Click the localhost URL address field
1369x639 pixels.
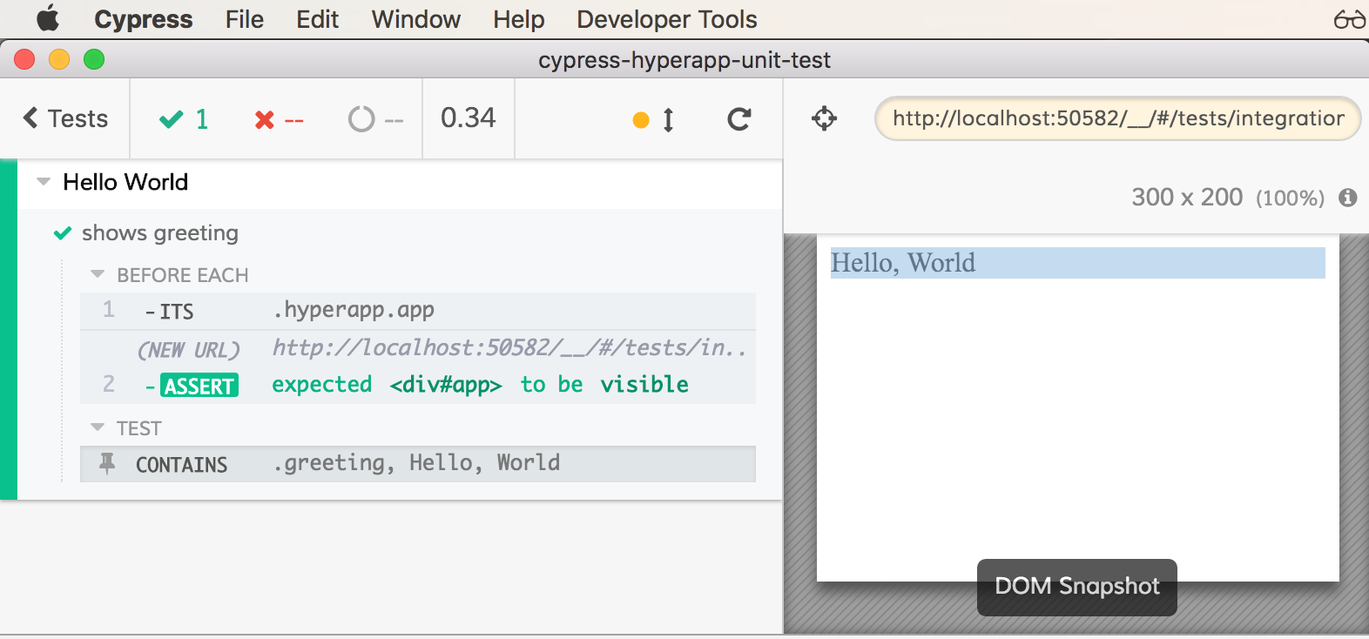tap(1117, 118)
